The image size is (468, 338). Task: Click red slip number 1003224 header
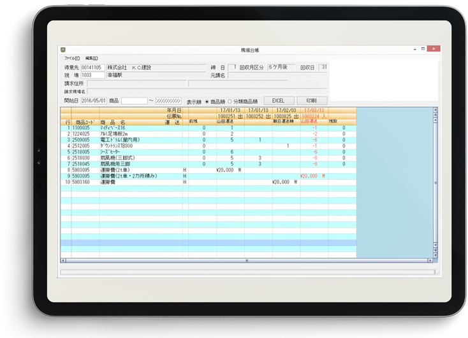pos(314,116)
